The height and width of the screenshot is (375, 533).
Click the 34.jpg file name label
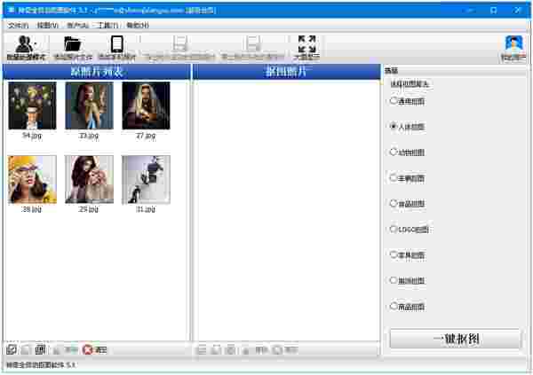coord(32,136)
